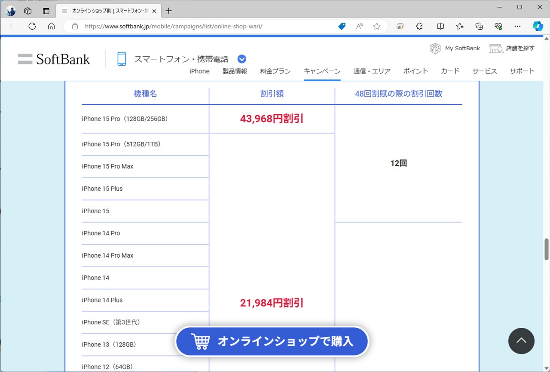Click the iPhone 14 Pro Max row
Screen dimensions: 550x372
coord(145,256)
